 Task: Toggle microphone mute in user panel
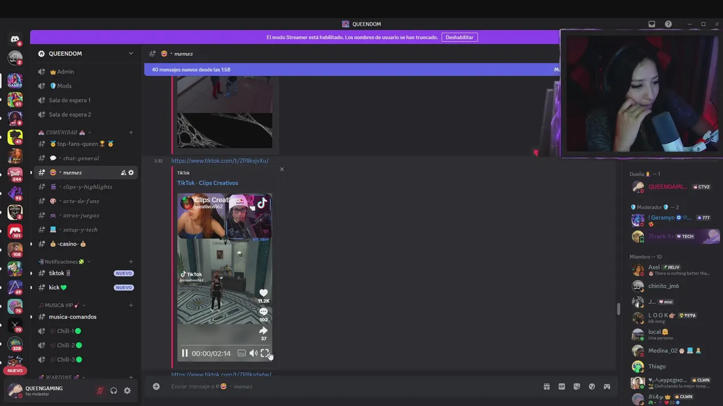tap(100, 391)
